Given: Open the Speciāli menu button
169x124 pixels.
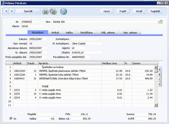Looking at the screenshot, I should [x=28, y=11].
